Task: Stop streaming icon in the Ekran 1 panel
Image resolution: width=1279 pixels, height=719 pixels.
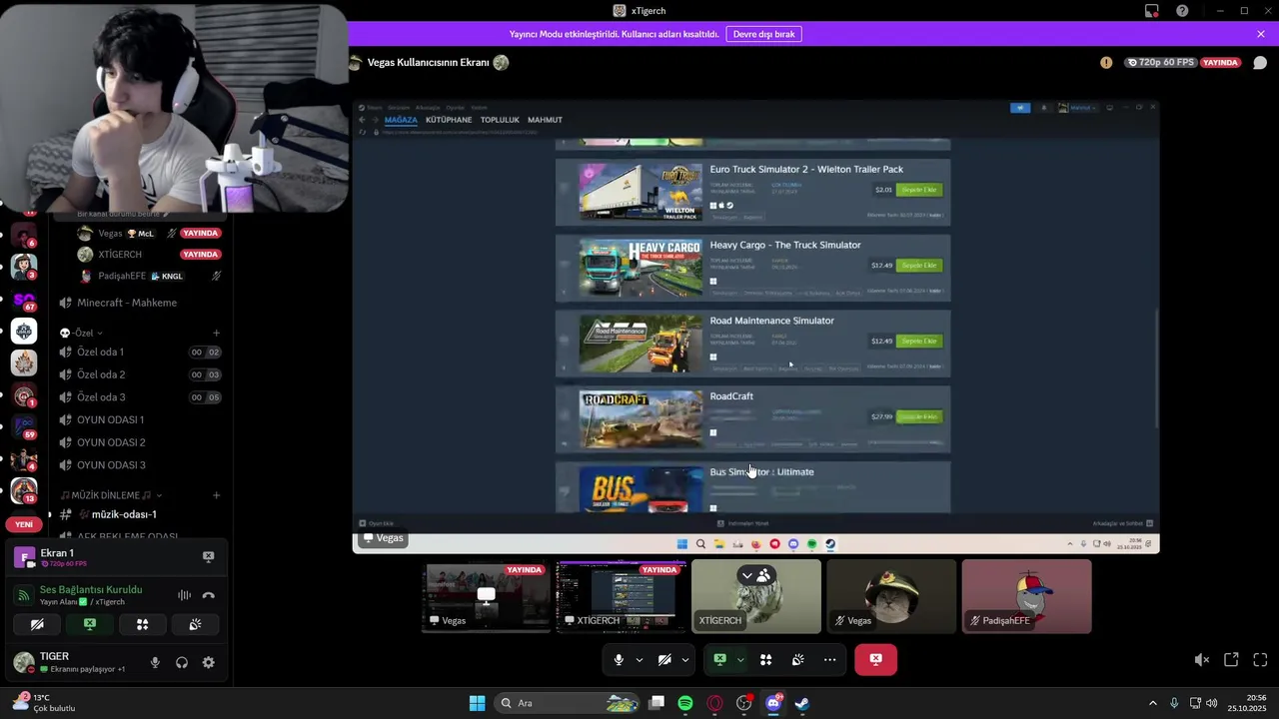Action: 208,556
